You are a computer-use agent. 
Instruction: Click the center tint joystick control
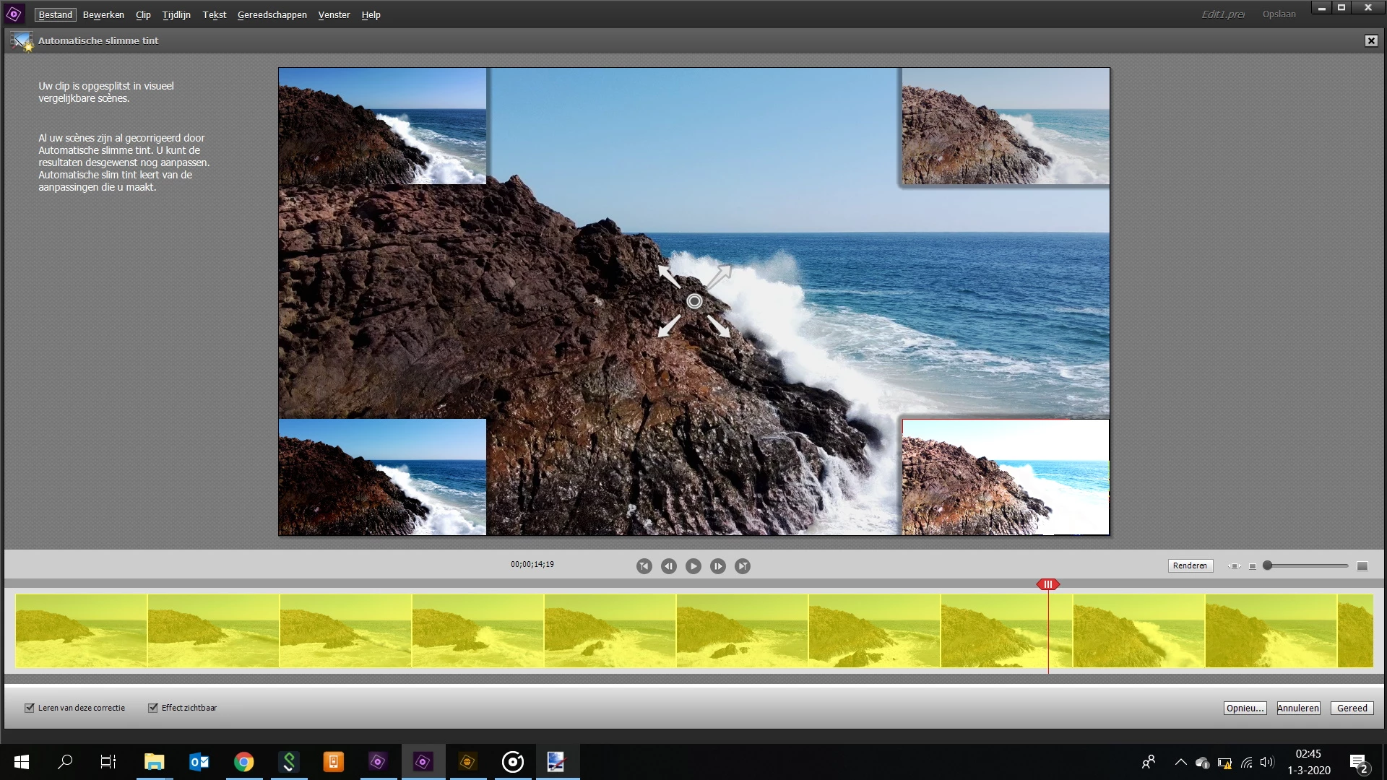pos(693,301)
